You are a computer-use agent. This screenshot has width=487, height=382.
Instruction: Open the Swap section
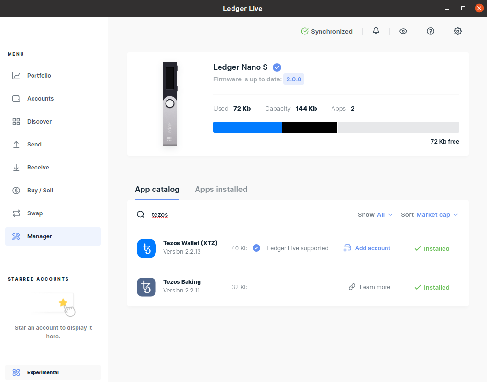[35, 213]
